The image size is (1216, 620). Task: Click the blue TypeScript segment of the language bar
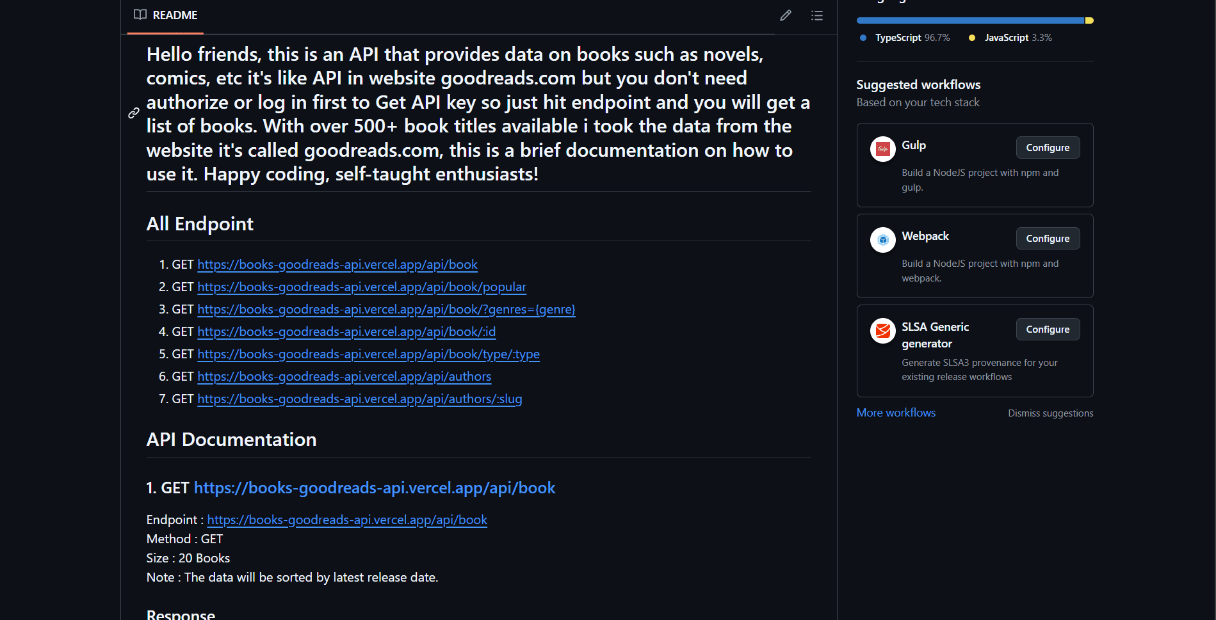(x=970, y=20)
